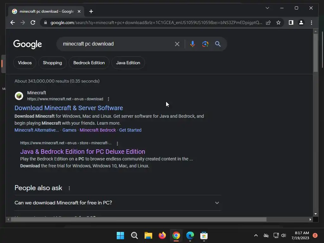Share this page from the address bar
The height and width of the screenshot is (243, 324).
[268, 22]
